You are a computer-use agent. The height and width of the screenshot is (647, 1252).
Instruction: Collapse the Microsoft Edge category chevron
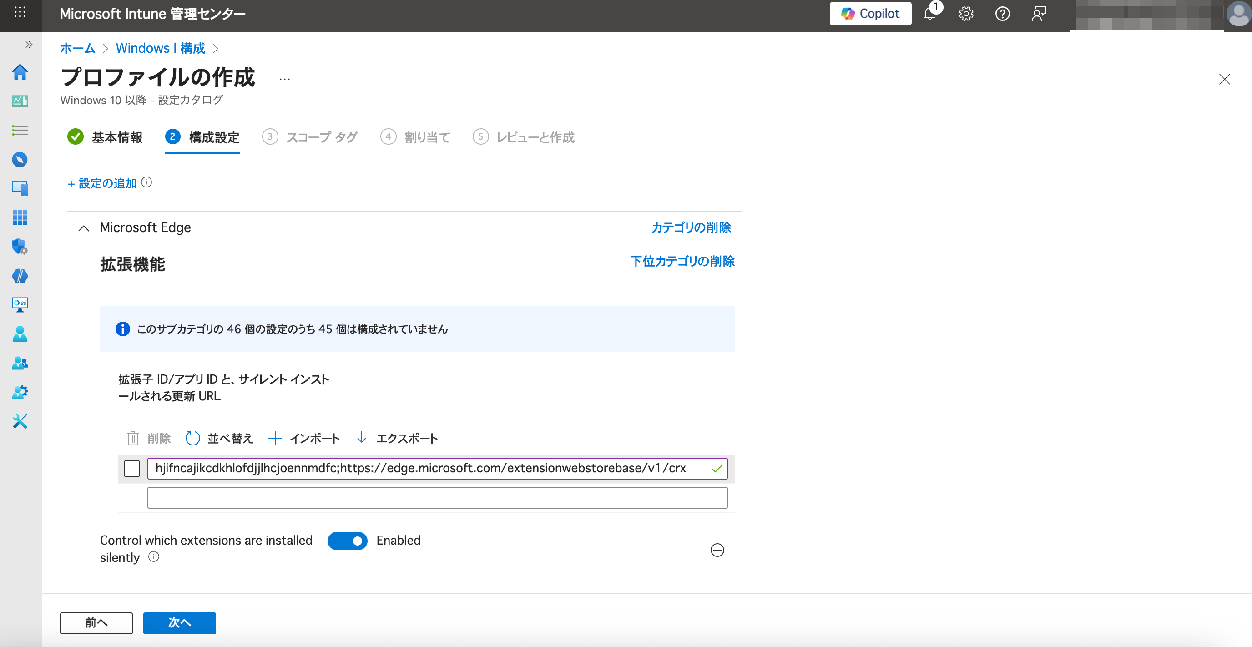pyautogui.click(x=84, y=228)
